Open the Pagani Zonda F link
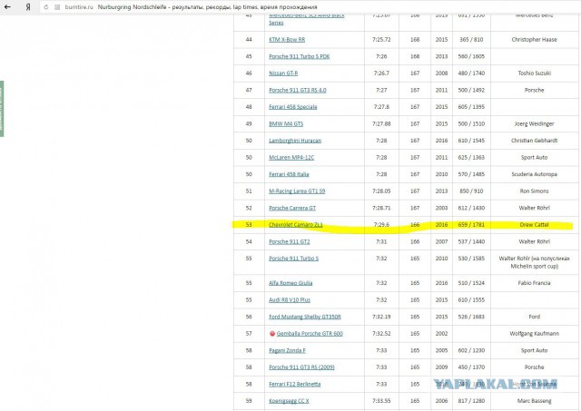The height and width of the screenshot is (411, 581). 287,350
